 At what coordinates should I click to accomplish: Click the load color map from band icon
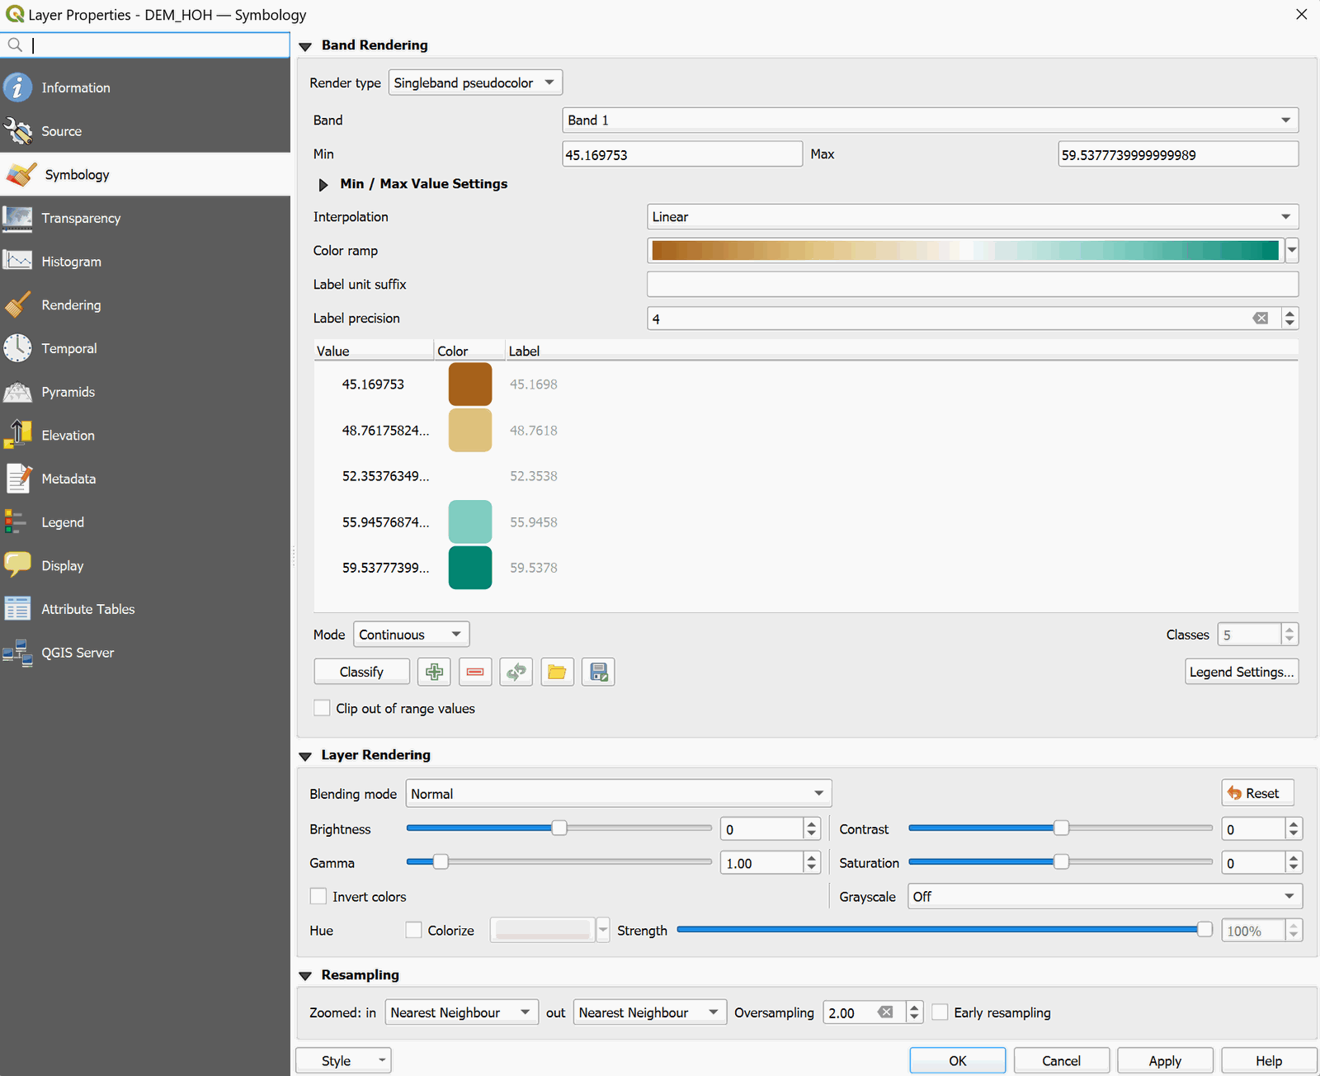point(516,672)
